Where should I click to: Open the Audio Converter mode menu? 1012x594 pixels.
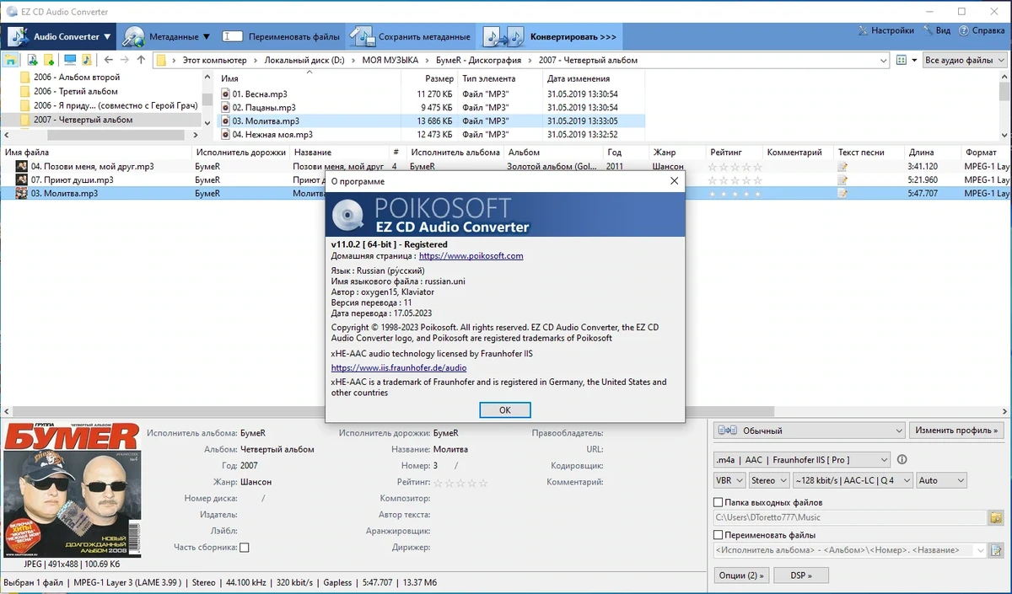(x=60, y=37)
